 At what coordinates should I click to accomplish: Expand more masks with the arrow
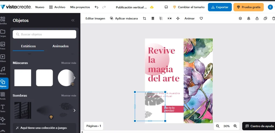pyautogui.click(x=74, y=78)
